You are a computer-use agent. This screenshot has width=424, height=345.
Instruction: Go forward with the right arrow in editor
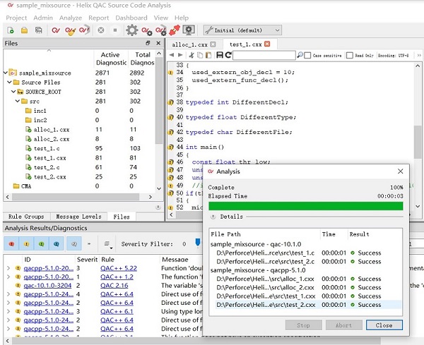180,55
